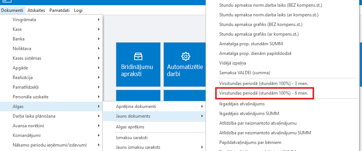The width and height of the screenshot is (362, 151).
Task: Expand the Virsgrāmata submenu
Action: click(x=51, y=20)
